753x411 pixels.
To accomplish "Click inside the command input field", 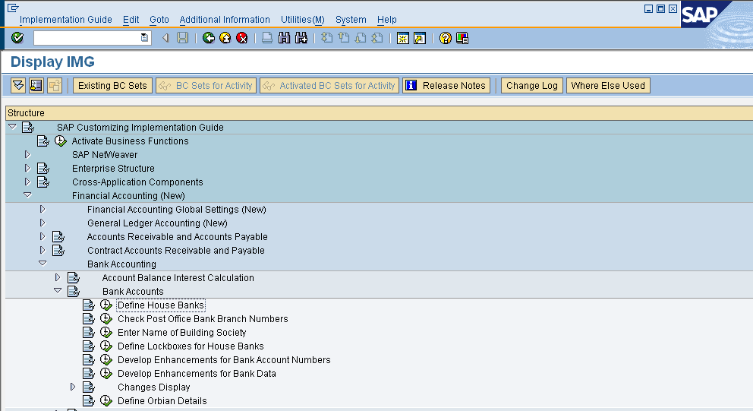I will click(87, 38).
